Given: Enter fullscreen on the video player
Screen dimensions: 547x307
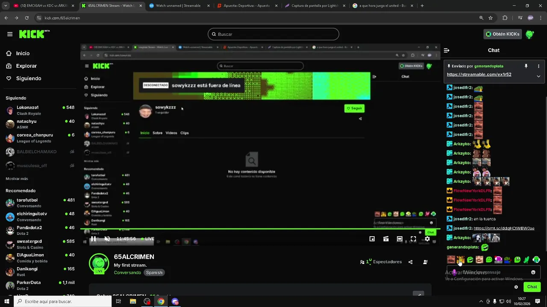Looking at the screenshot, I should tap(413, 239).
